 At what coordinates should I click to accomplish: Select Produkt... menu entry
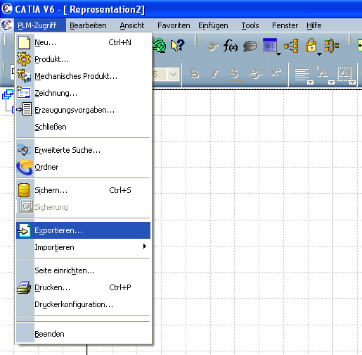[x=83, y=59]
